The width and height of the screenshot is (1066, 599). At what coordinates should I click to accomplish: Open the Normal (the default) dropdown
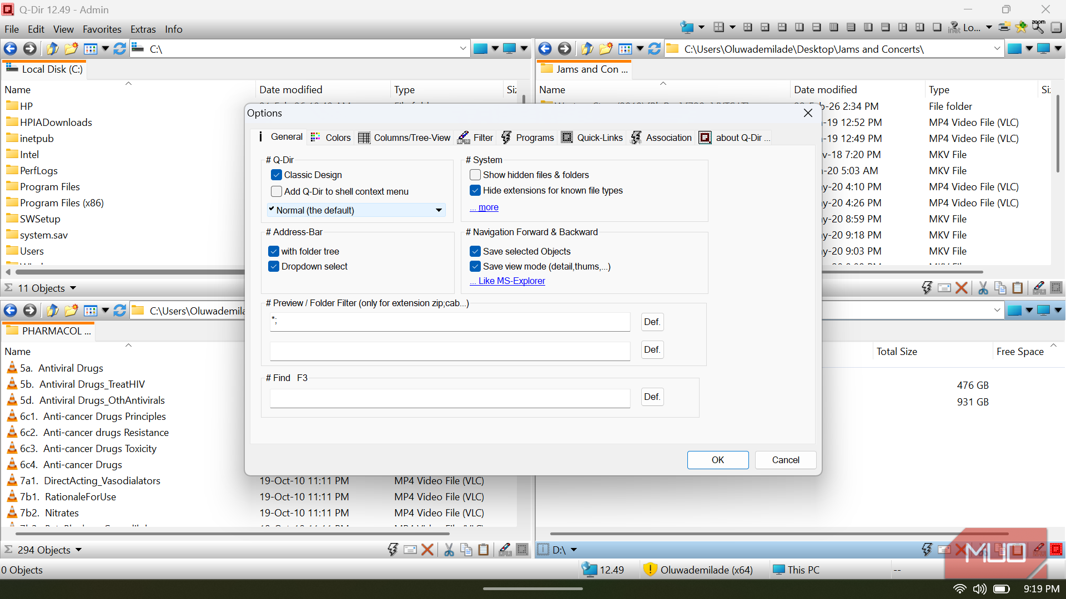pyautogui.click(x=356, y=210)
